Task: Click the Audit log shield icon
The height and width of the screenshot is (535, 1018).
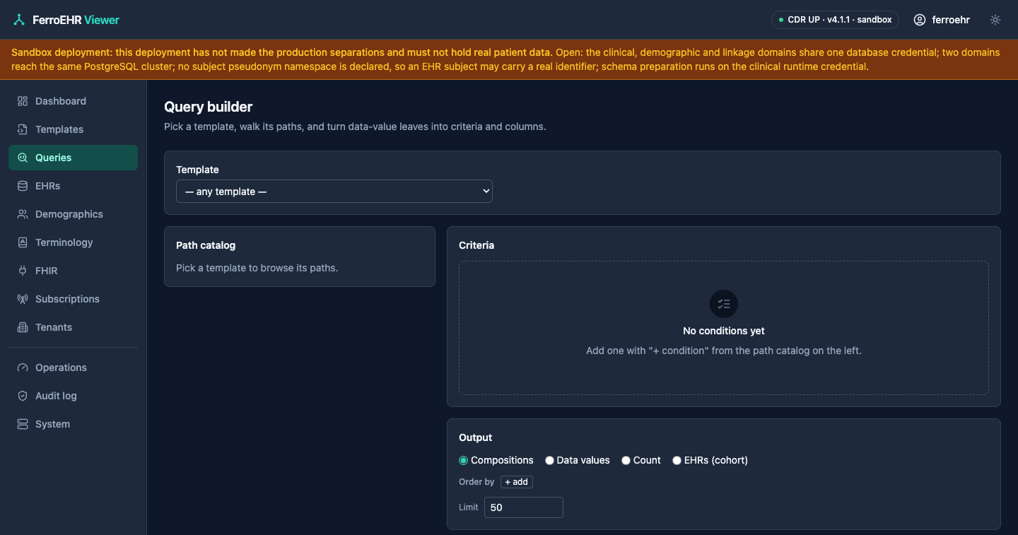Action: pyautogui.click(x=23, y=396)
